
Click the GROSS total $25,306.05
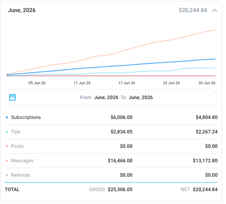[120, 190]
